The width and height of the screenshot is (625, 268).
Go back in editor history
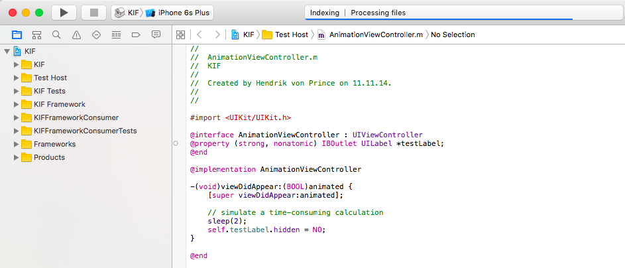(x=199, y=34)
